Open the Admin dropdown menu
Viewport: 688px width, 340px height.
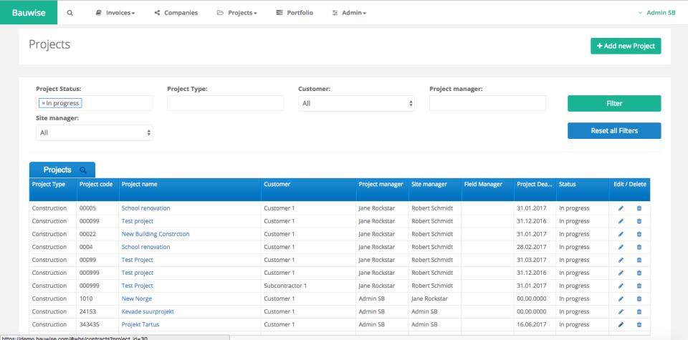click(x=349, y=13)
